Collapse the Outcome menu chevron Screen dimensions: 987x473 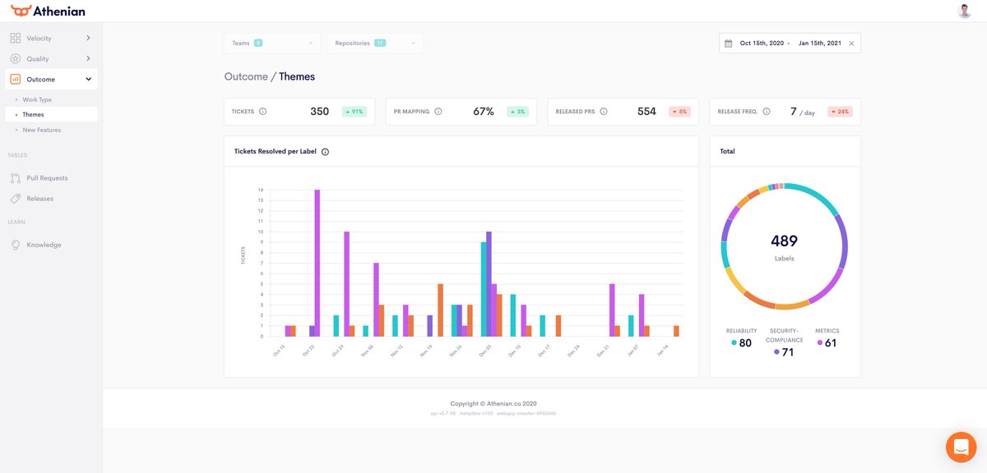tap(88, 80)
